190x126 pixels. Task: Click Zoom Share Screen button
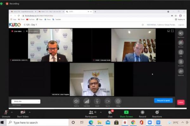click(x=126, y=114)
